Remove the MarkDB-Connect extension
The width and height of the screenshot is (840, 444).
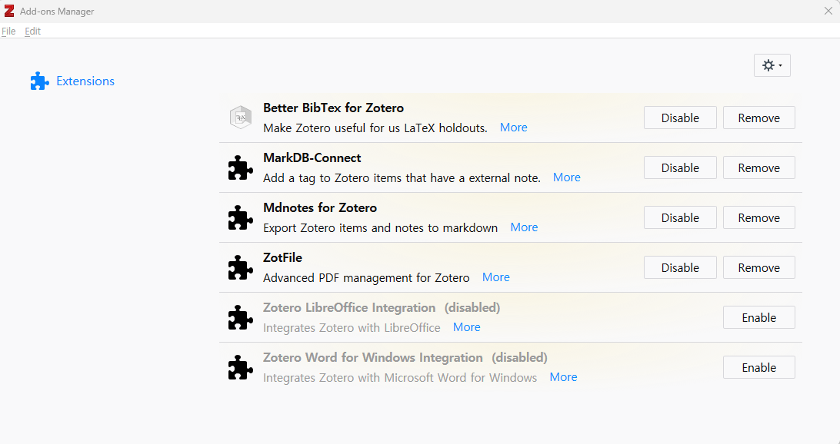tap(759, 167)
